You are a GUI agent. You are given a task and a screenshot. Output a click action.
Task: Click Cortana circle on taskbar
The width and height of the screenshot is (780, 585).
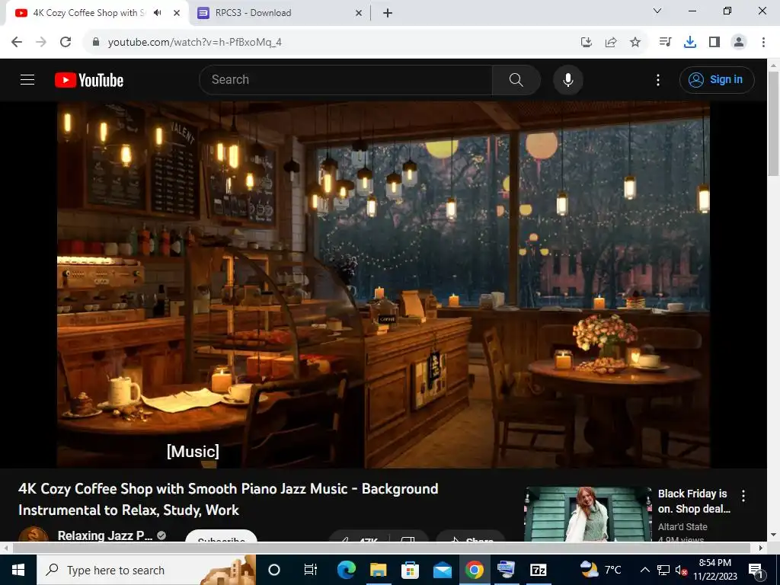tap(274, 570)
